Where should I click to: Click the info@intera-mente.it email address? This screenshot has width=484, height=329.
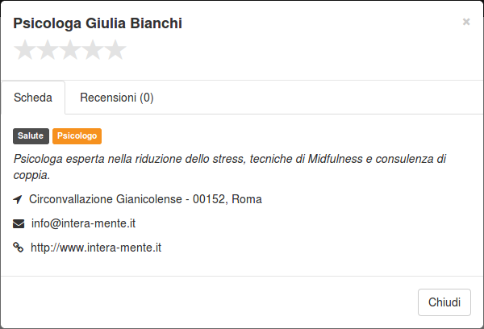point(83,223)
